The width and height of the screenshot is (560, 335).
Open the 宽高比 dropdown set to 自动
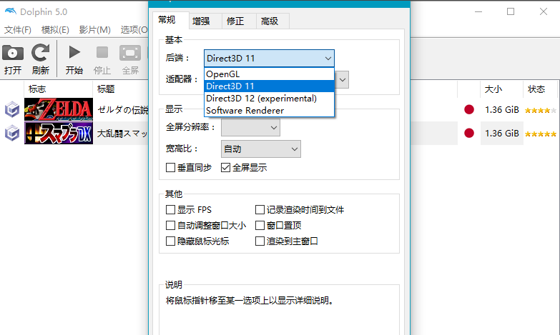[261, 149]
